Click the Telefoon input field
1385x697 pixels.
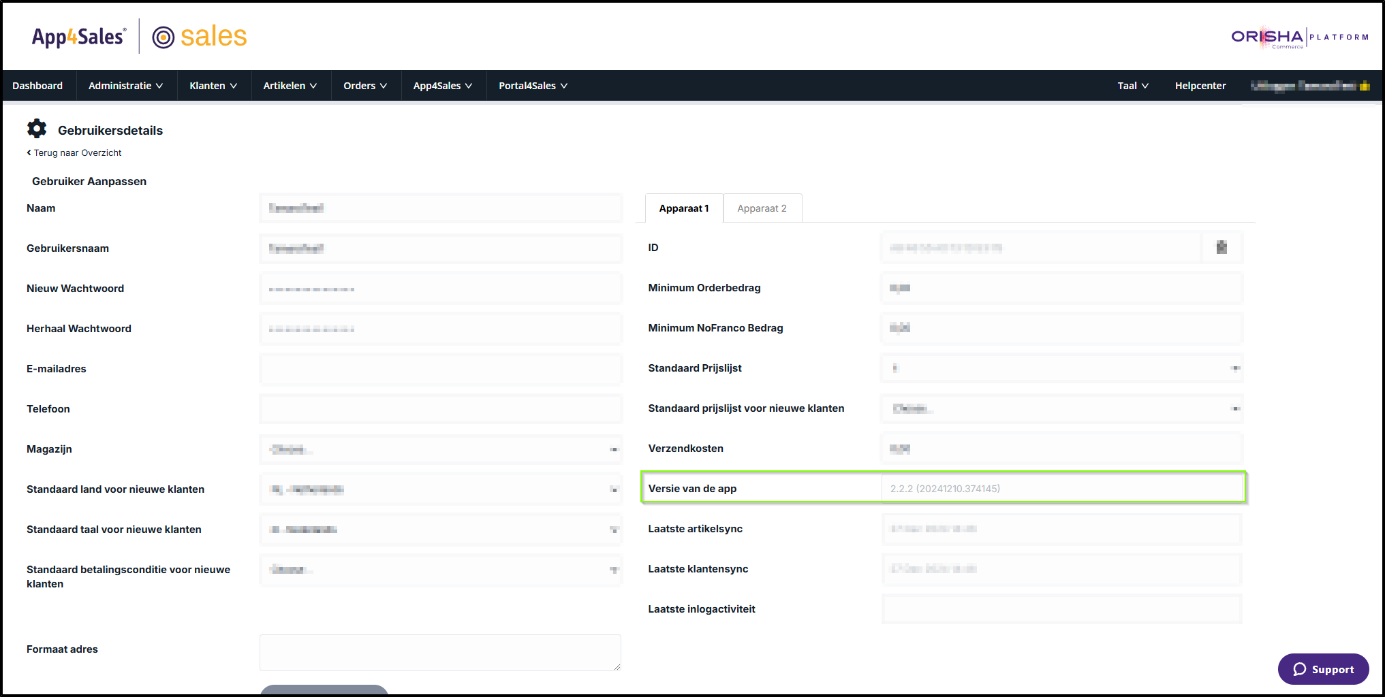pyautogui.click(x=441, y=409)
